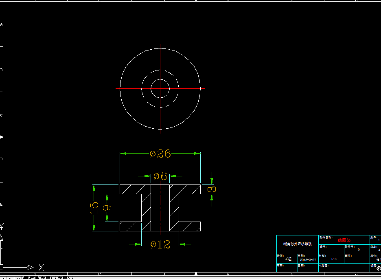
Task: Click the 材料: label in title block
Action: [x=322, y=256]
